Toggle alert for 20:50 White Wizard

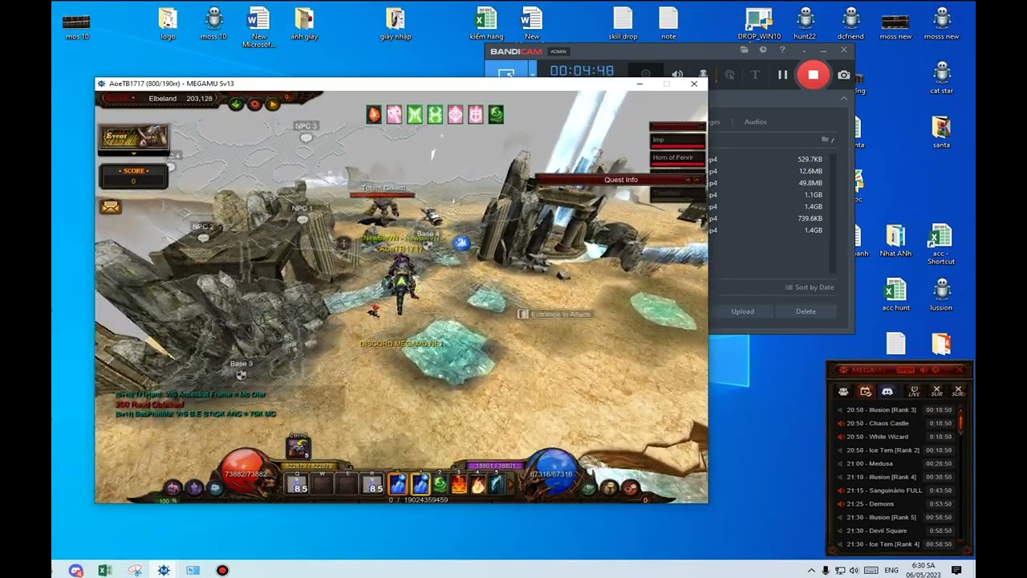click(x=840, y=437)
